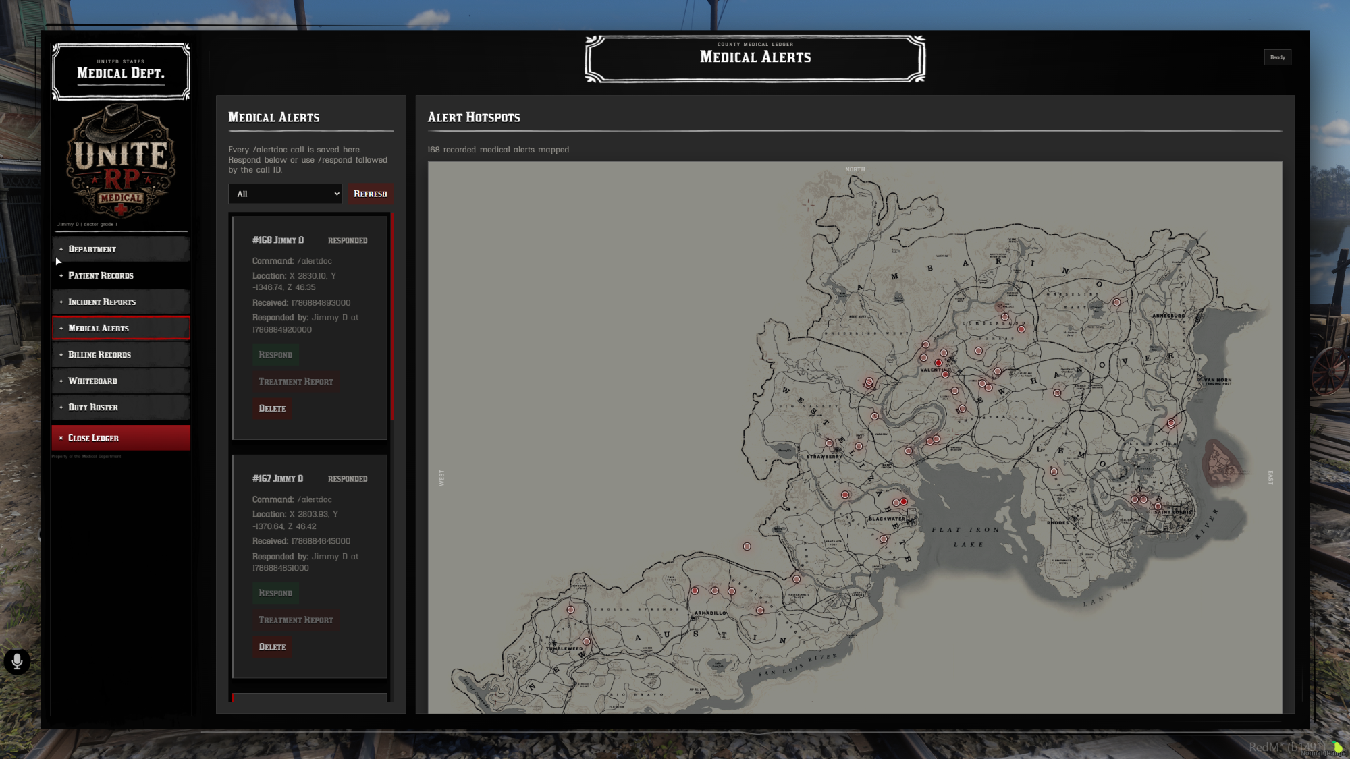Click the red alerts list scrollbar
The width and height of the screenshot is (1350, 759).
[x=391, y=316]
